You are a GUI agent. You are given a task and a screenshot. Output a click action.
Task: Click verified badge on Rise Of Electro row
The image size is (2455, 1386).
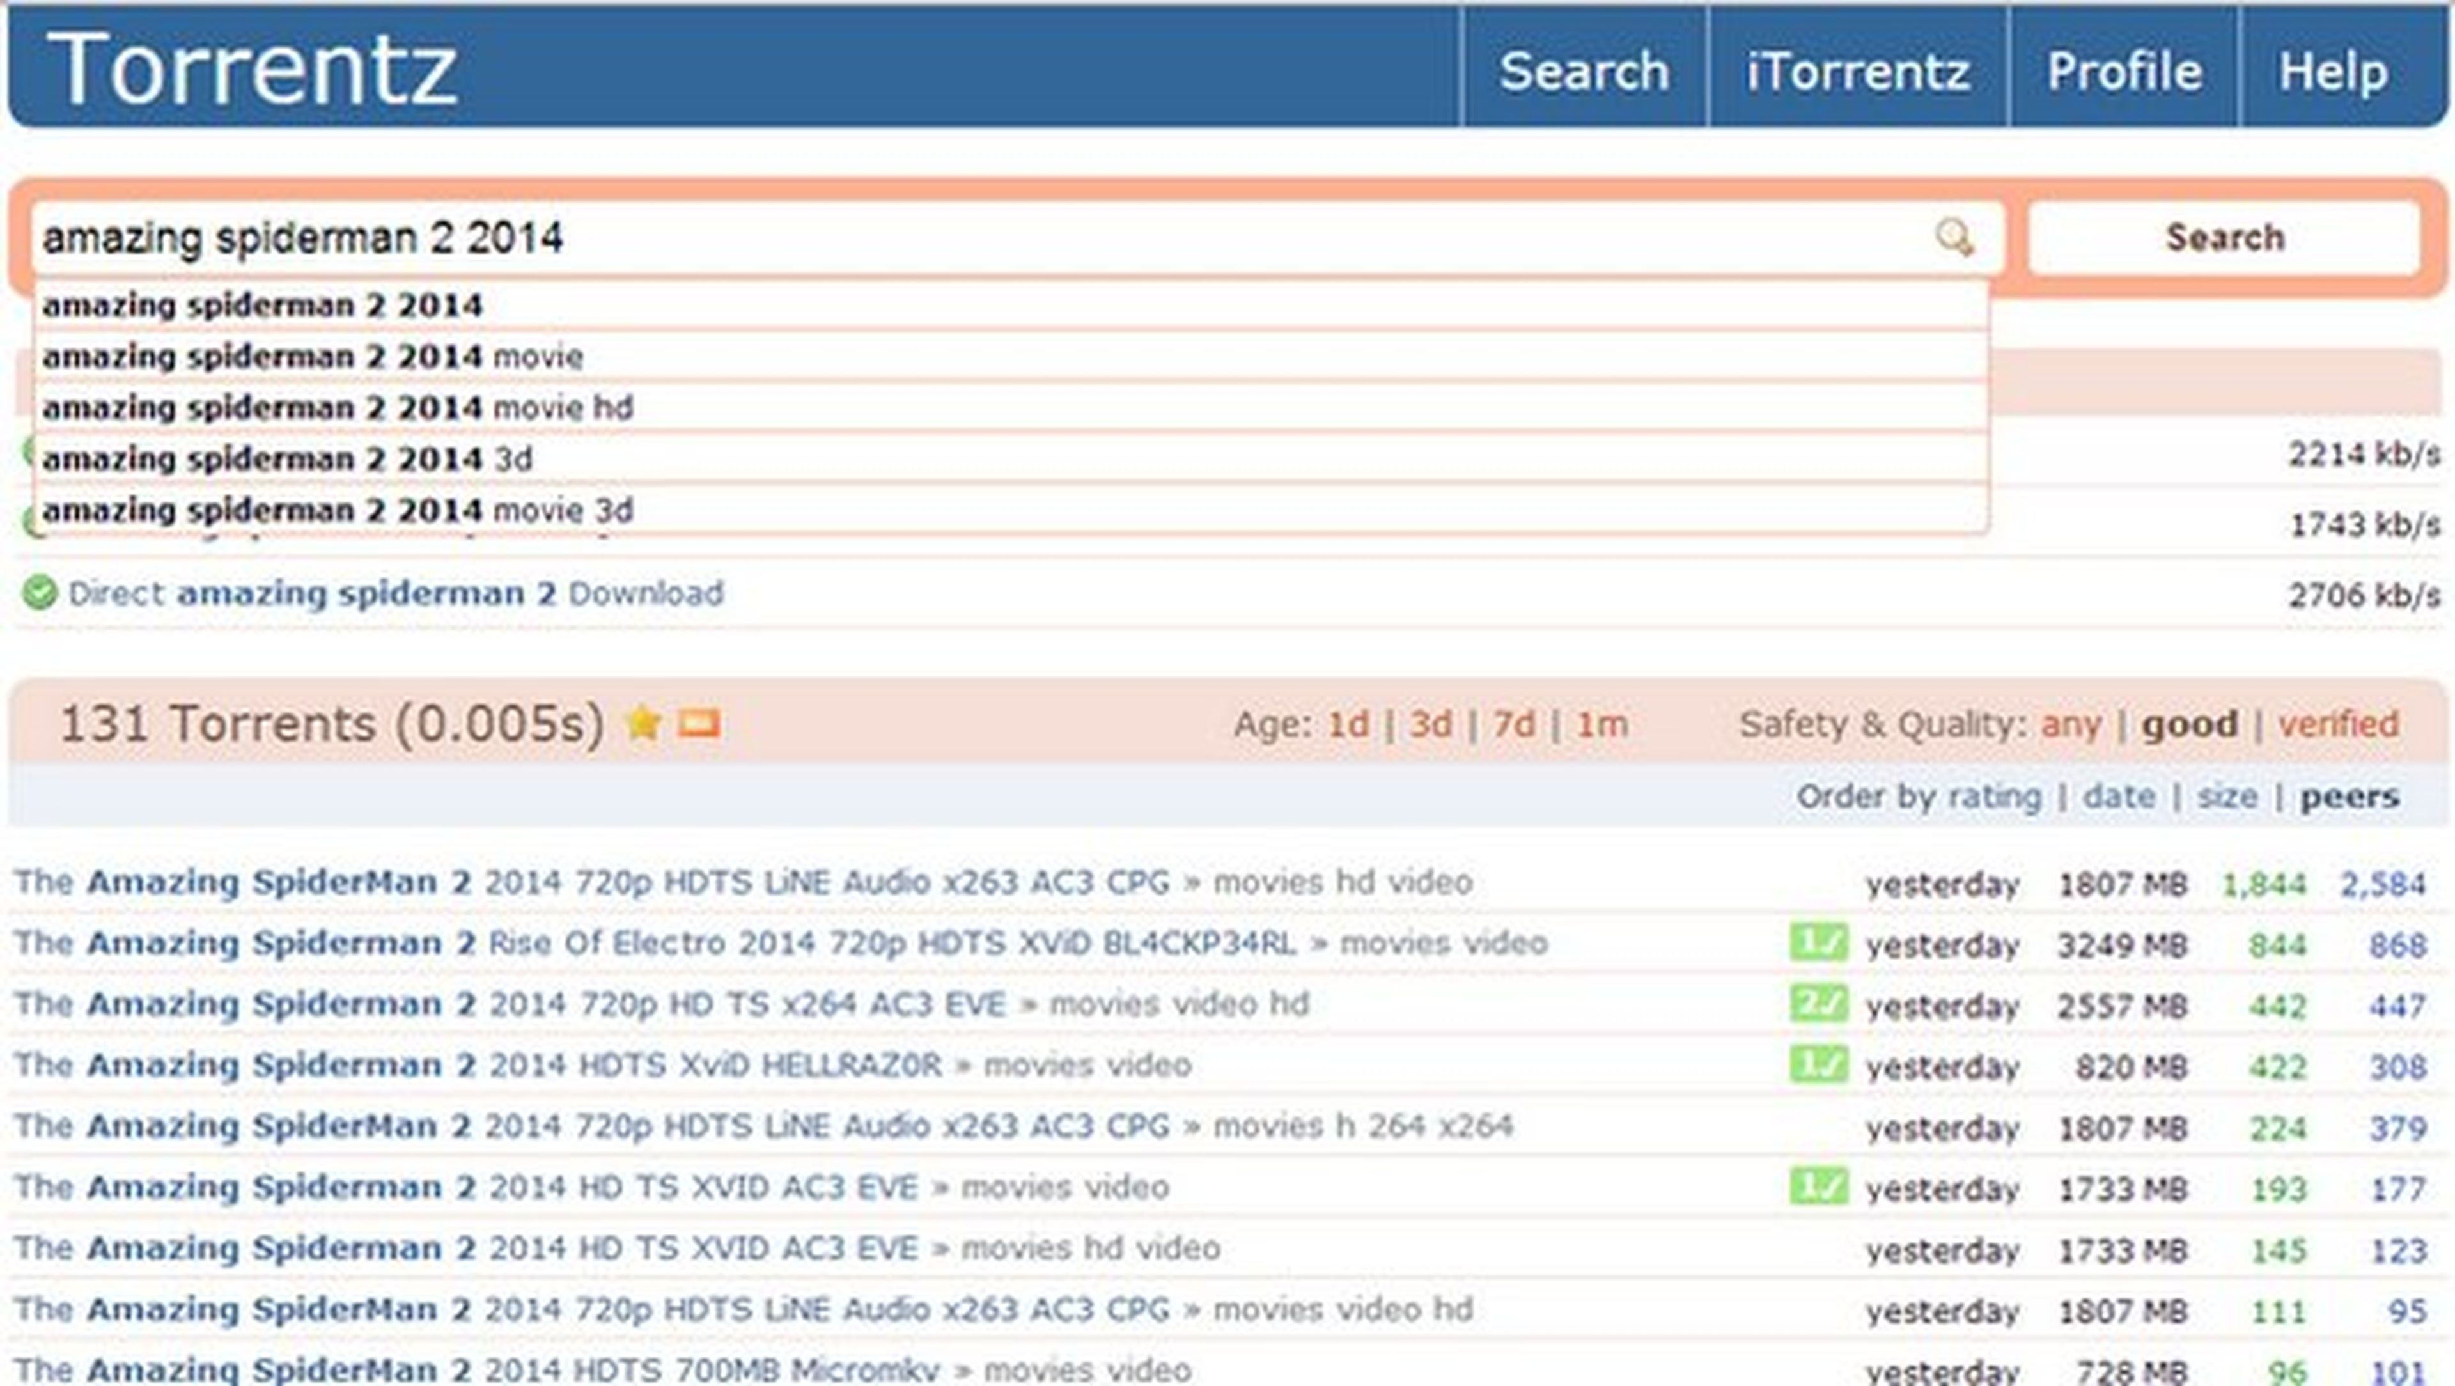point(1818,943)
